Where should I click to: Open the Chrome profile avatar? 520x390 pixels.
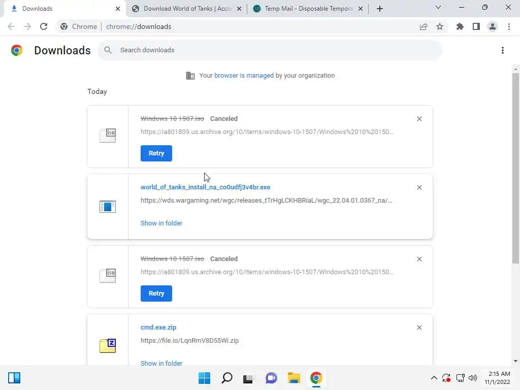(x=493, y=26)
